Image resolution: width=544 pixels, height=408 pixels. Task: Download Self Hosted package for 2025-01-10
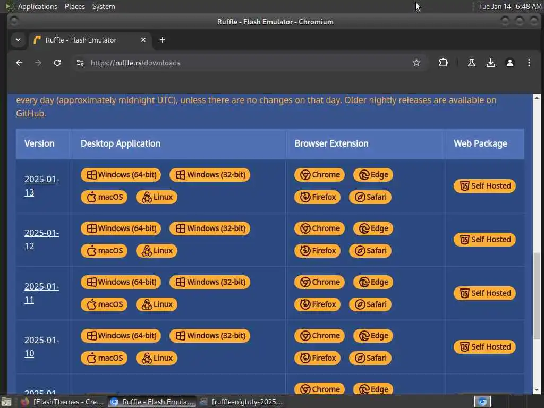tap(484, 346)
